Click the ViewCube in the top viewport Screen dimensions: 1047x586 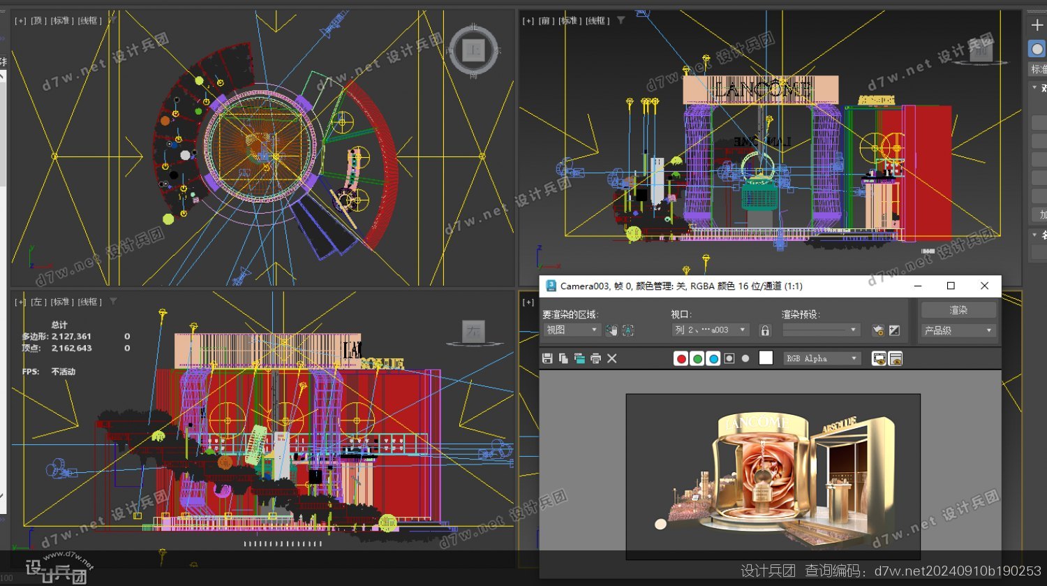click(x=474, y=50)
